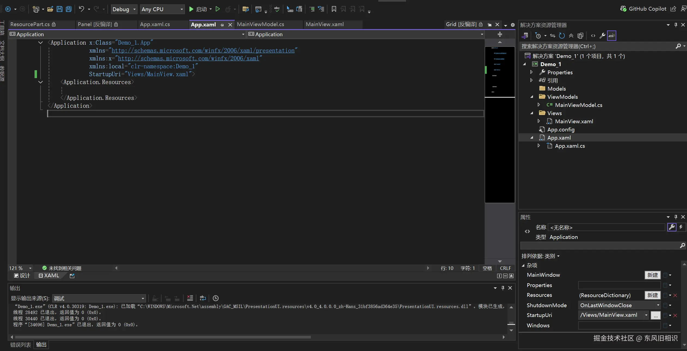The height and width of the screenshot is (351, 687).
Task: Click the horizontal scrollbar in output panel
Action: 163,337
